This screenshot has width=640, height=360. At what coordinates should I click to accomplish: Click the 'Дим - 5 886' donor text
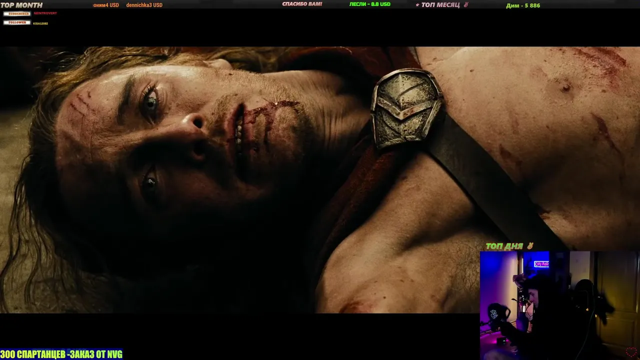[x=523, y=5]
